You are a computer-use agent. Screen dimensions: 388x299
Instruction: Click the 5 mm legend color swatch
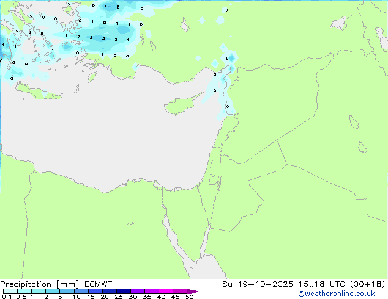[x=67, y=291]
